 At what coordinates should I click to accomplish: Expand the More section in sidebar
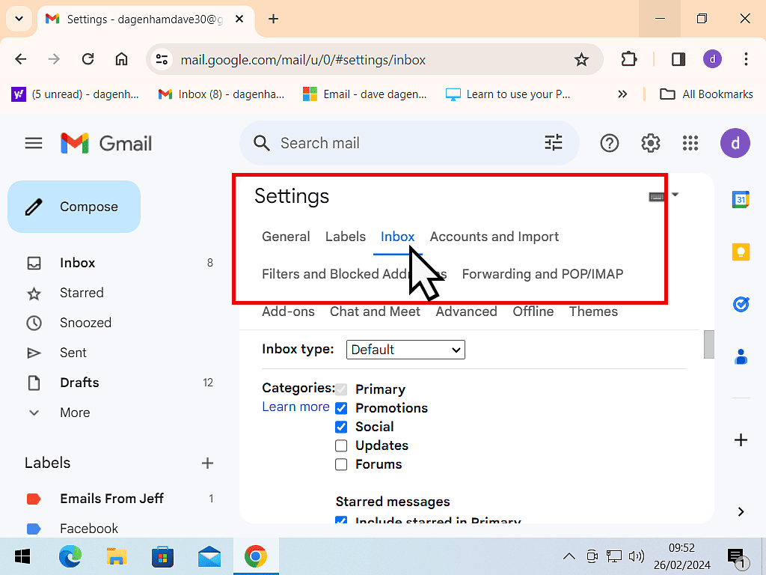pos(74,413)
